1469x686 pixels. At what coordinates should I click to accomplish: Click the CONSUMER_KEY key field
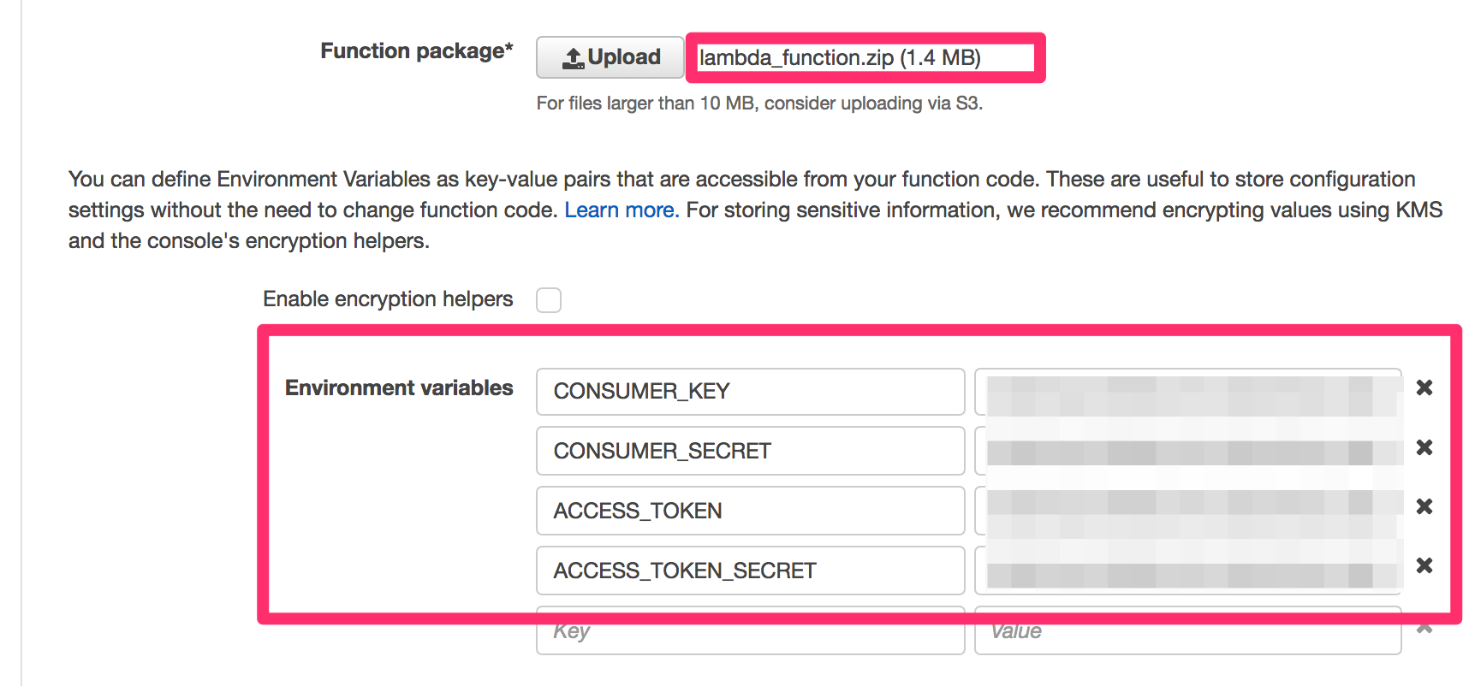[x=750, y=391]
